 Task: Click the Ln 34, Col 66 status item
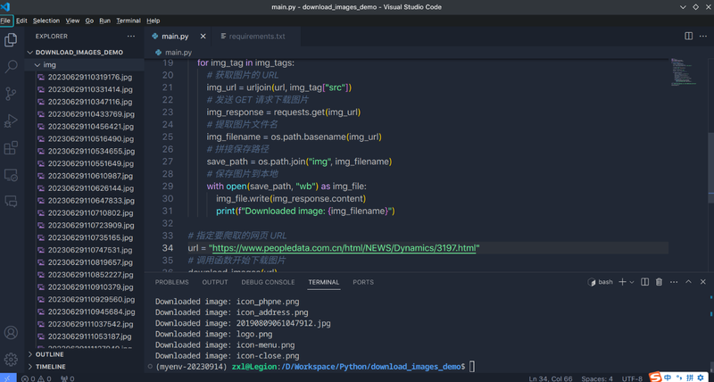[x=550, y=378]
